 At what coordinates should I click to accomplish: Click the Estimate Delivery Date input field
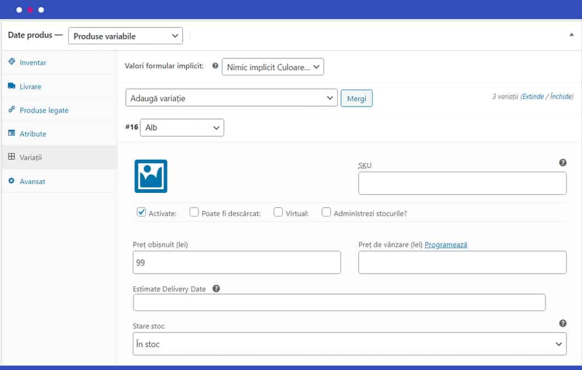pyautogui.click(x=339, y=303)
